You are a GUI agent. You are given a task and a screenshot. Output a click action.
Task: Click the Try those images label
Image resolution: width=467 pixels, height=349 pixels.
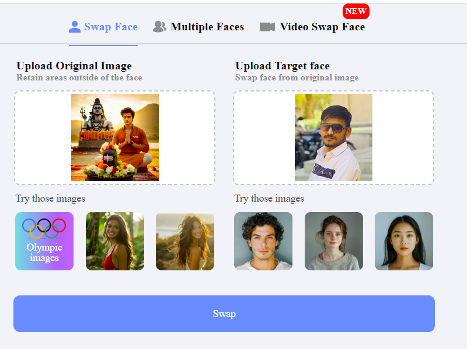click(x=50, y=199)
